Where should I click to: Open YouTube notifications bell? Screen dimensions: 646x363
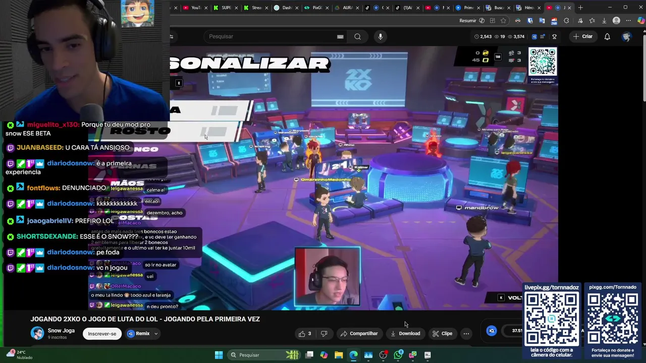(x=607, y=36)
